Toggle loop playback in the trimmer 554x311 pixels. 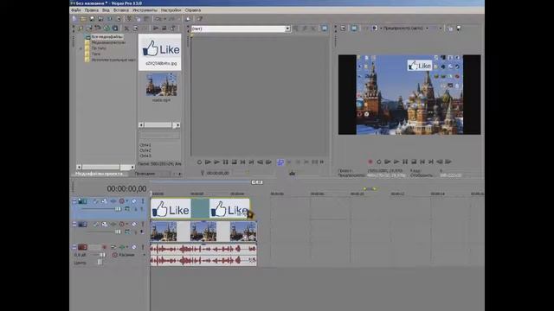199,162
